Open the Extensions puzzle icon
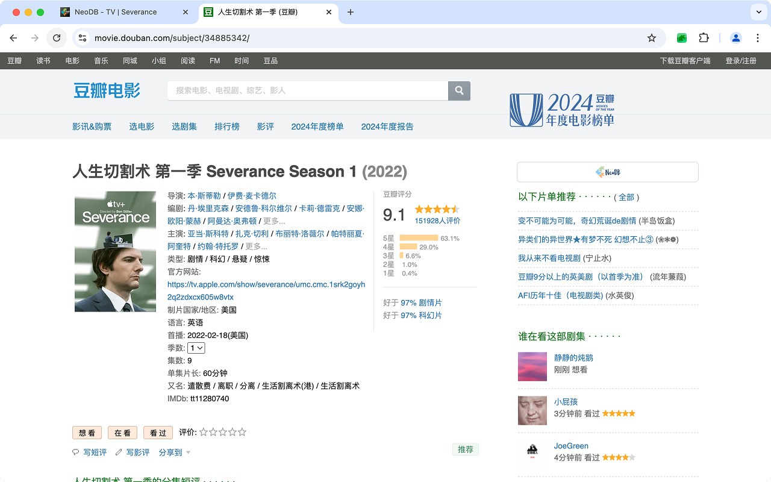 (704, 38)
